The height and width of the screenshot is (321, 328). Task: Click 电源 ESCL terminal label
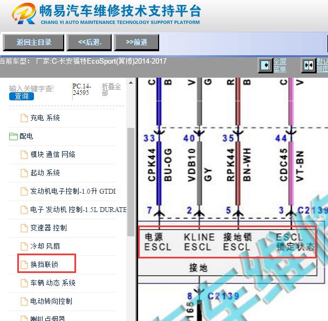(x=158, y=242)
